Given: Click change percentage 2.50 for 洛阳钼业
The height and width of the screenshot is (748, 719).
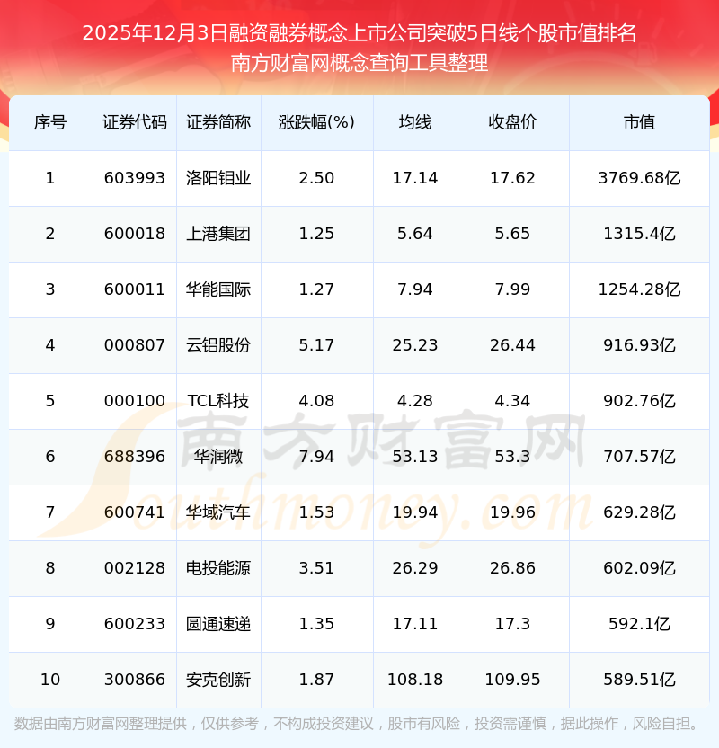Looking at the screenshot, I should tap(316, 178).
